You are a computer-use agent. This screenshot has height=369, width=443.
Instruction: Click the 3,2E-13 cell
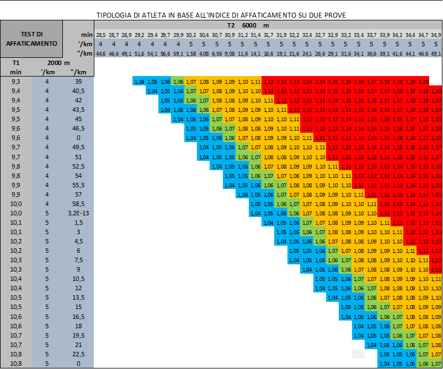[78, 213]
